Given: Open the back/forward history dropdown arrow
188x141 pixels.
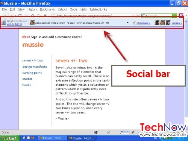Looking at the screenshot, I should [x=15, y=16].
